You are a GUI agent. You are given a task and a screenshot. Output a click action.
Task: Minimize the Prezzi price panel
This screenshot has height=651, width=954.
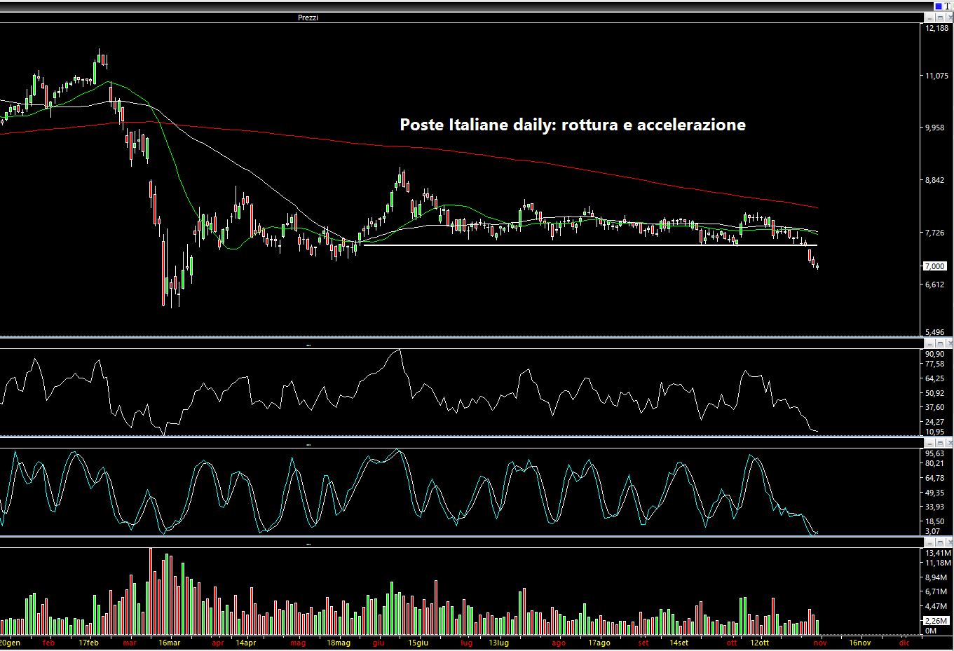[x=929, y=18]
